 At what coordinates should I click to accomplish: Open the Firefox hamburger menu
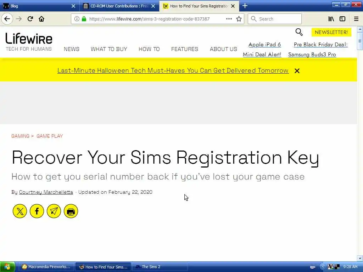[356, 19]
